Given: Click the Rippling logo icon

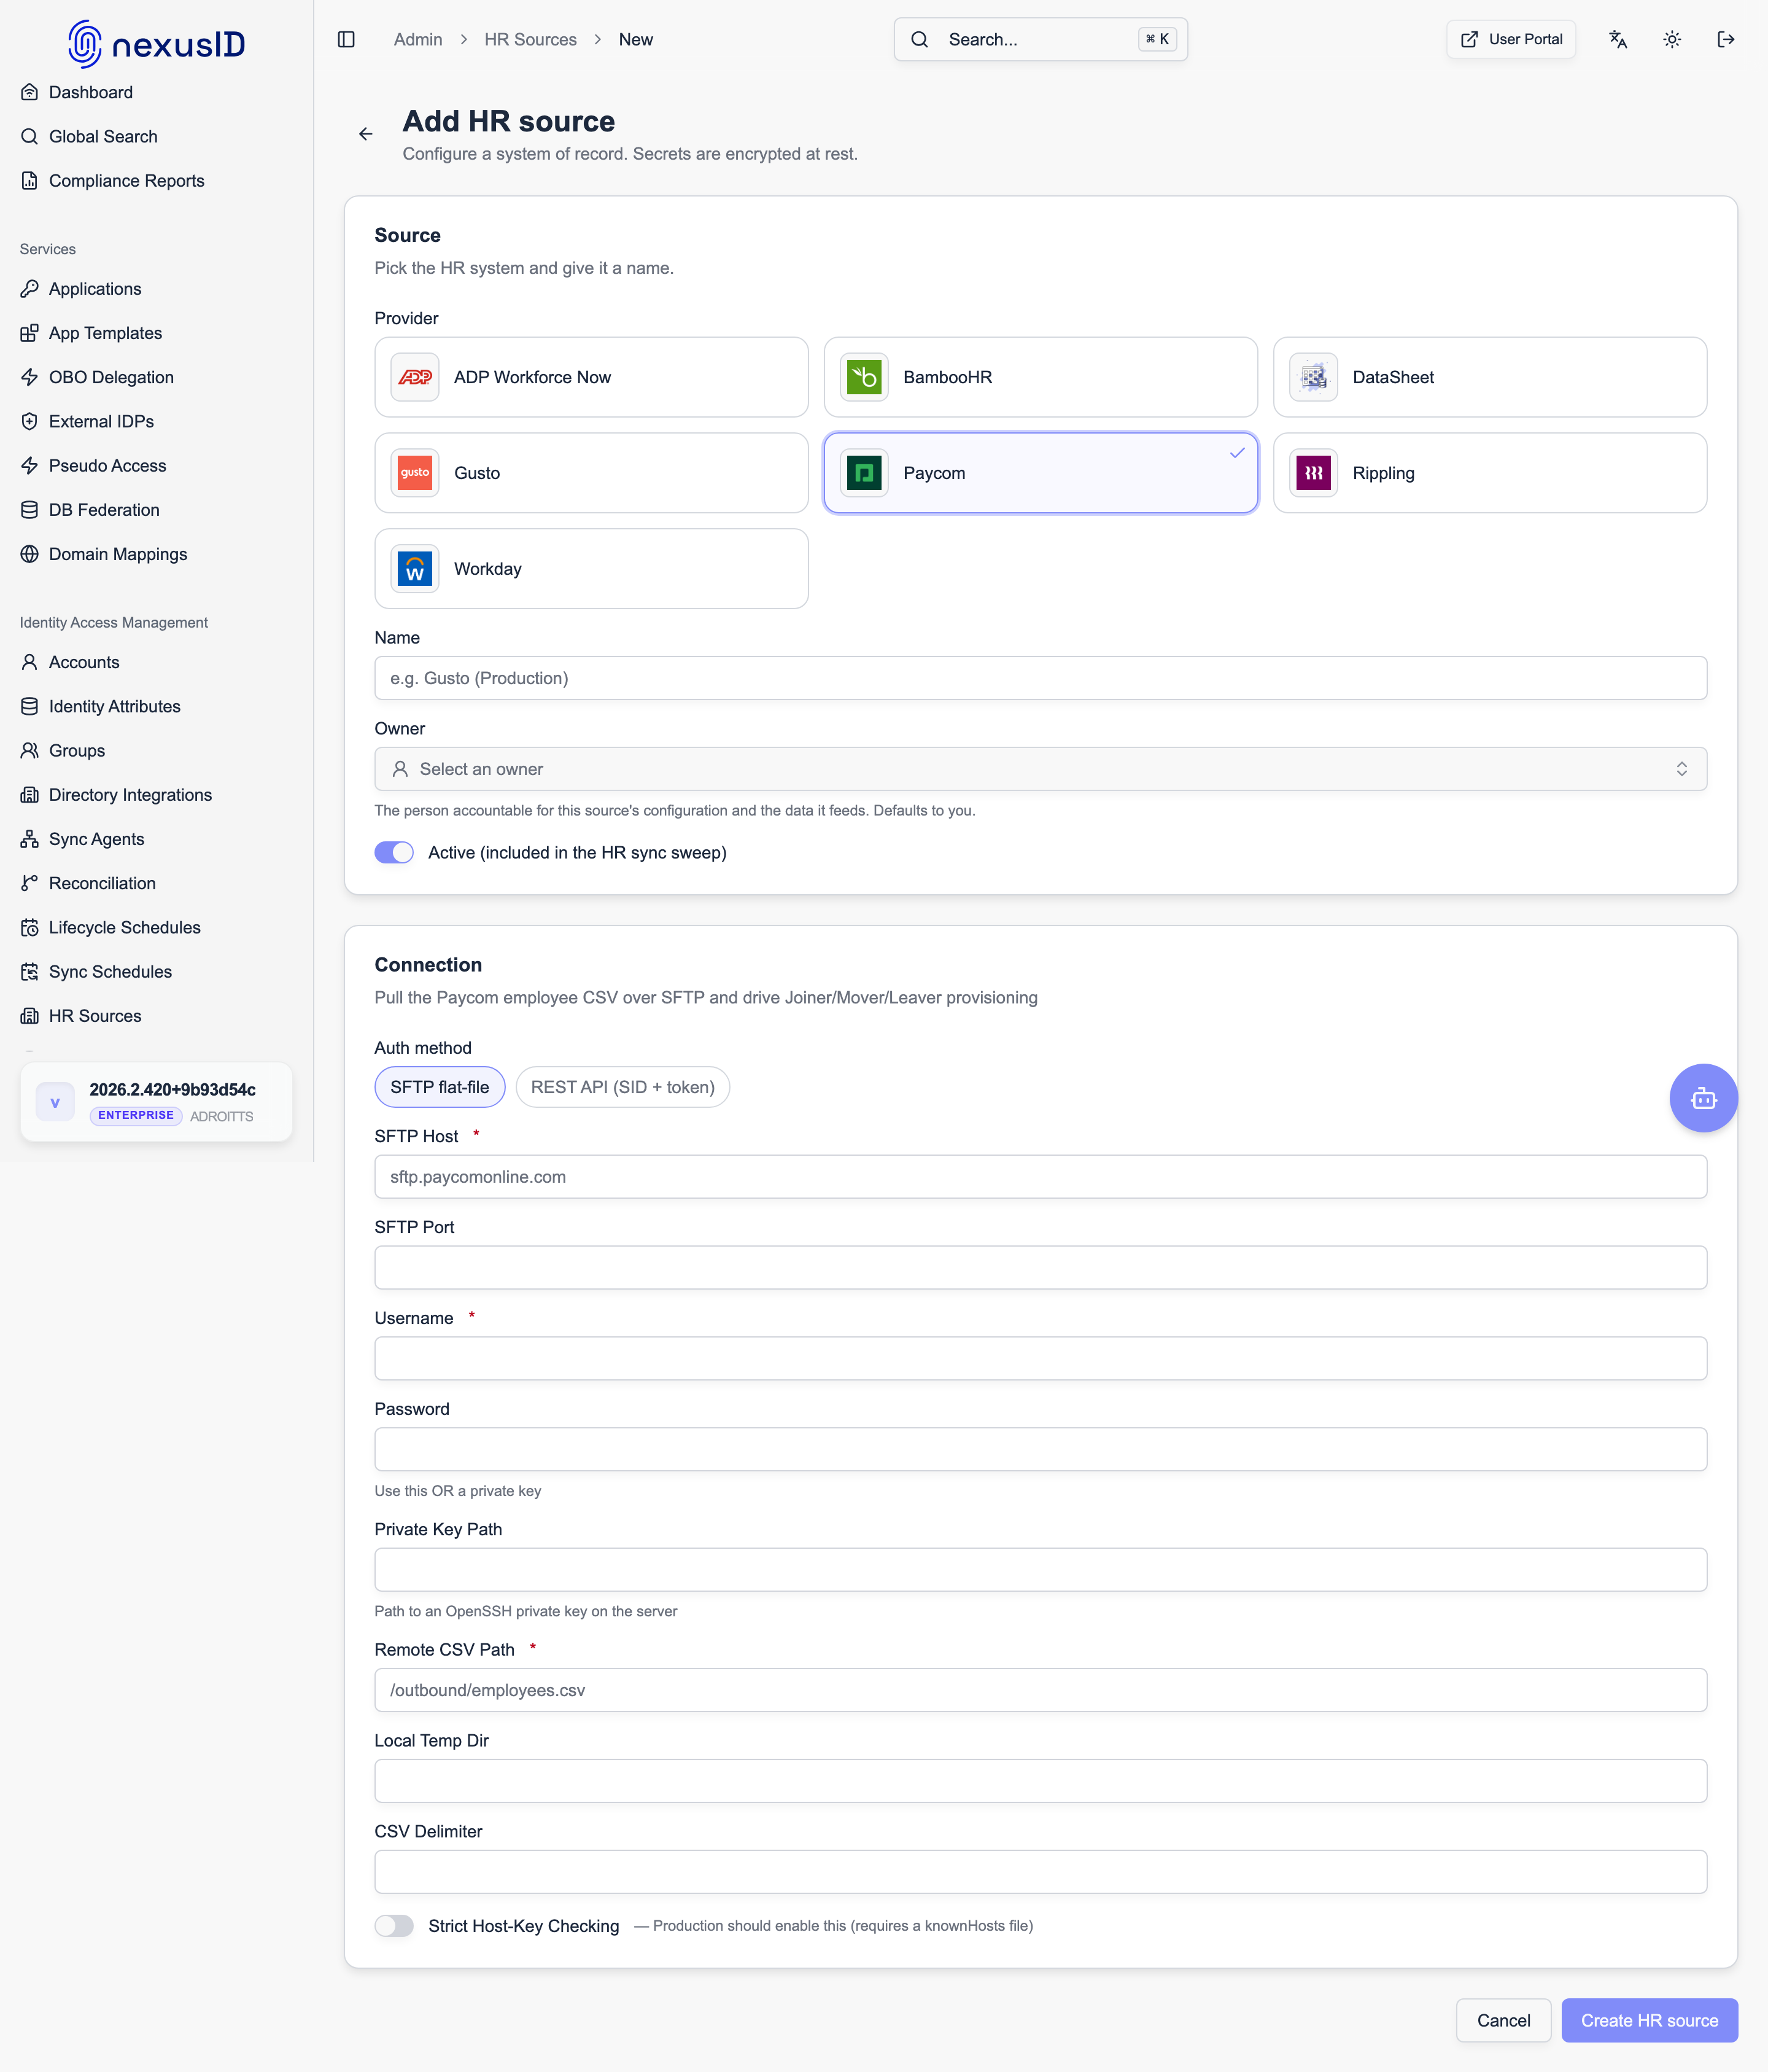Looking at the screenshot, I should [1313, 473].
